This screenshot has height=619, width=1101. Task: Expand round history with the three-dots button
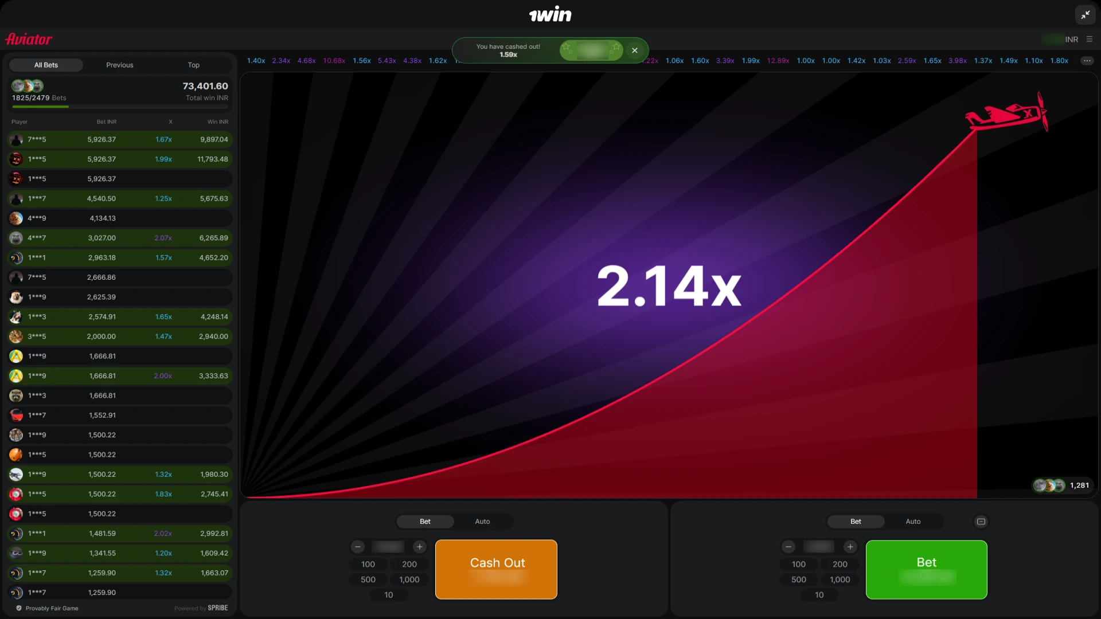[x=1087, y=61]
